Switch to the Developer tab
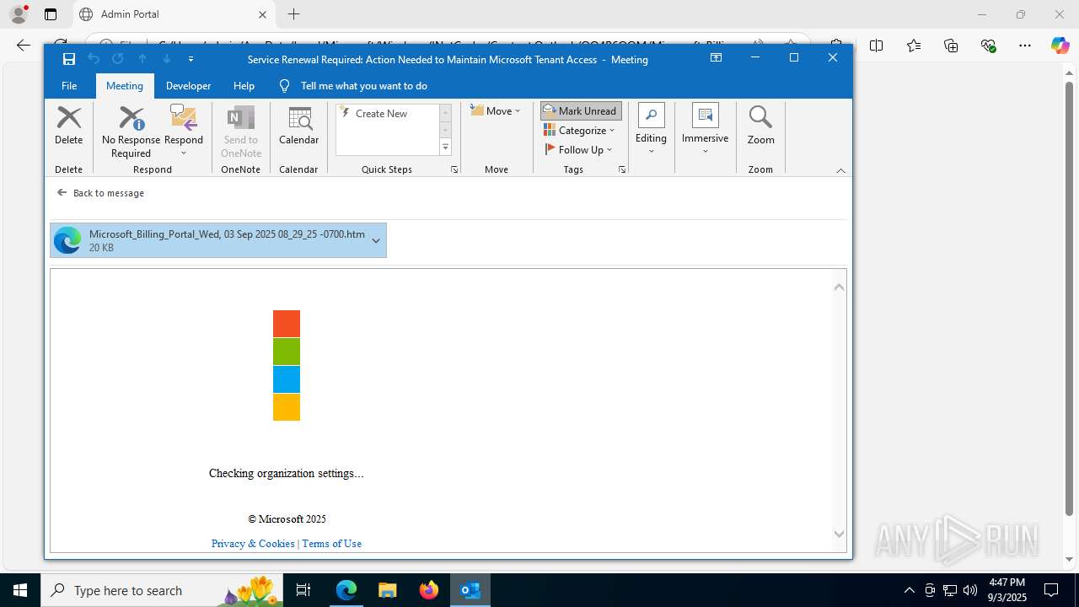1079x607 pixels. pos(189,86)
